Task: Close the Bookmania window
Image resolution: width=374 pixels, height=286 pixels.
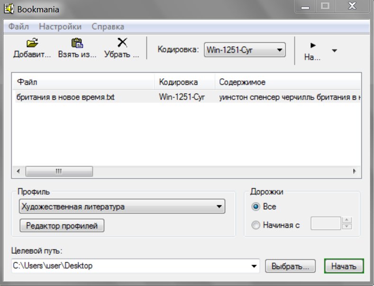Action: 352,7
